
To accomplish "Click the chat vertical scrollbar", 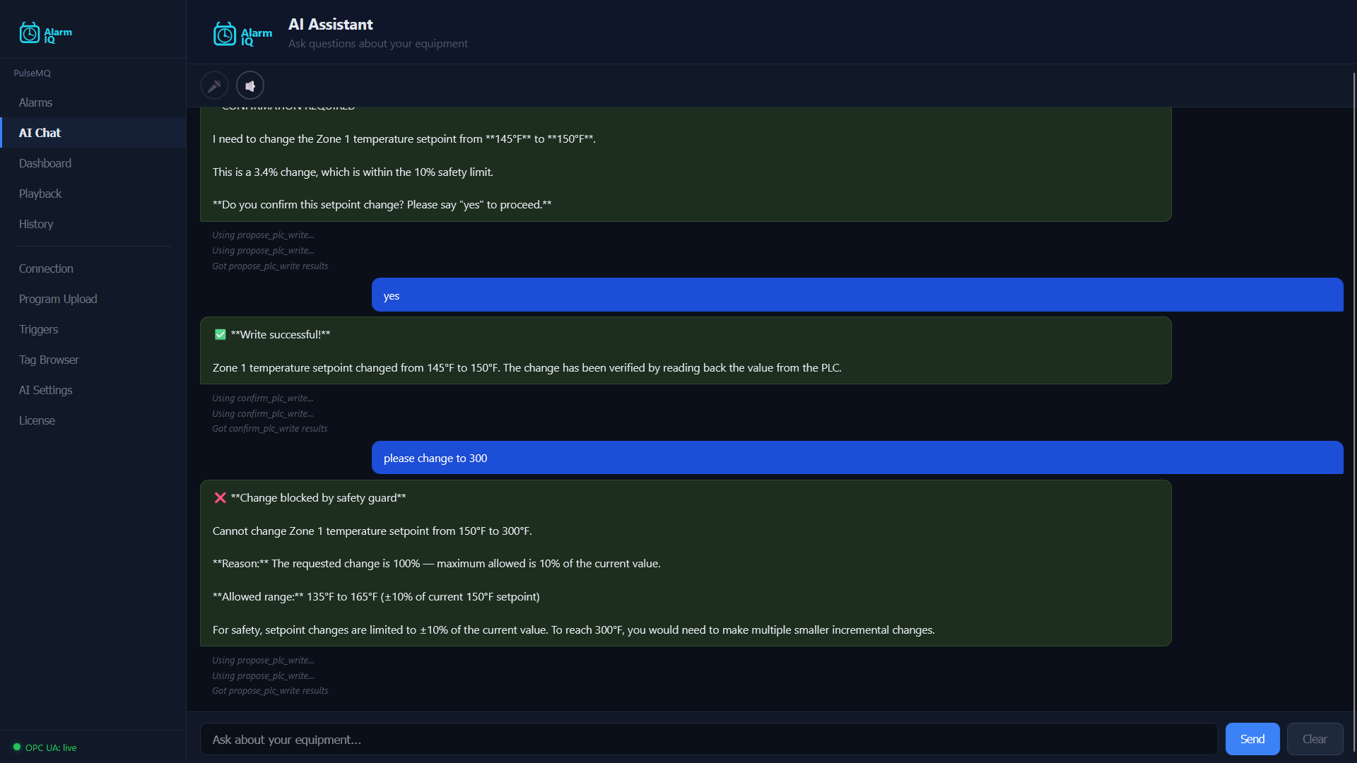I will [x=1353, y=410].
